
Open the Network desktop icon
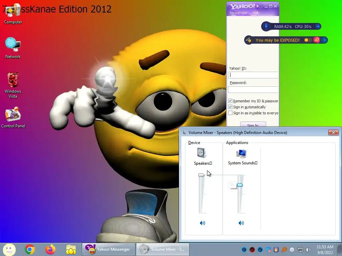point(13,48)
